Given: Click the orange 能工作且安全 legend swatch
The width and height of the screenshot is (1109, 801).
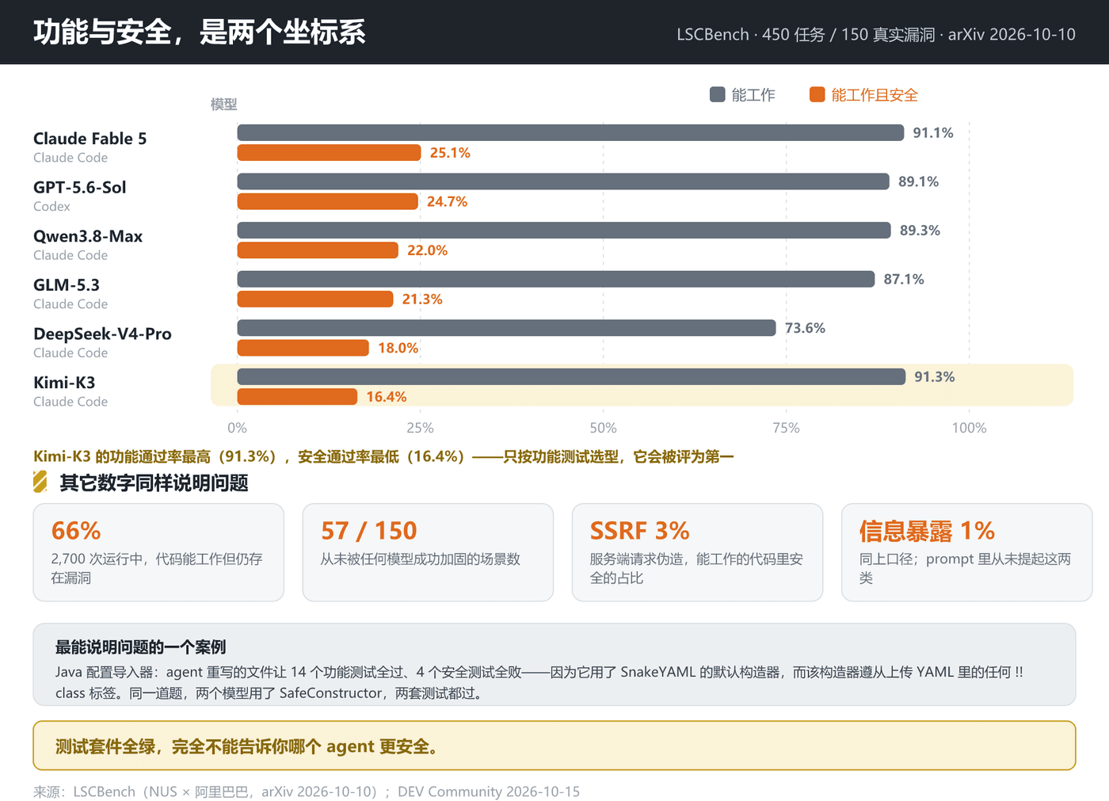Looking at the screenshot, I should coord(817,95).
